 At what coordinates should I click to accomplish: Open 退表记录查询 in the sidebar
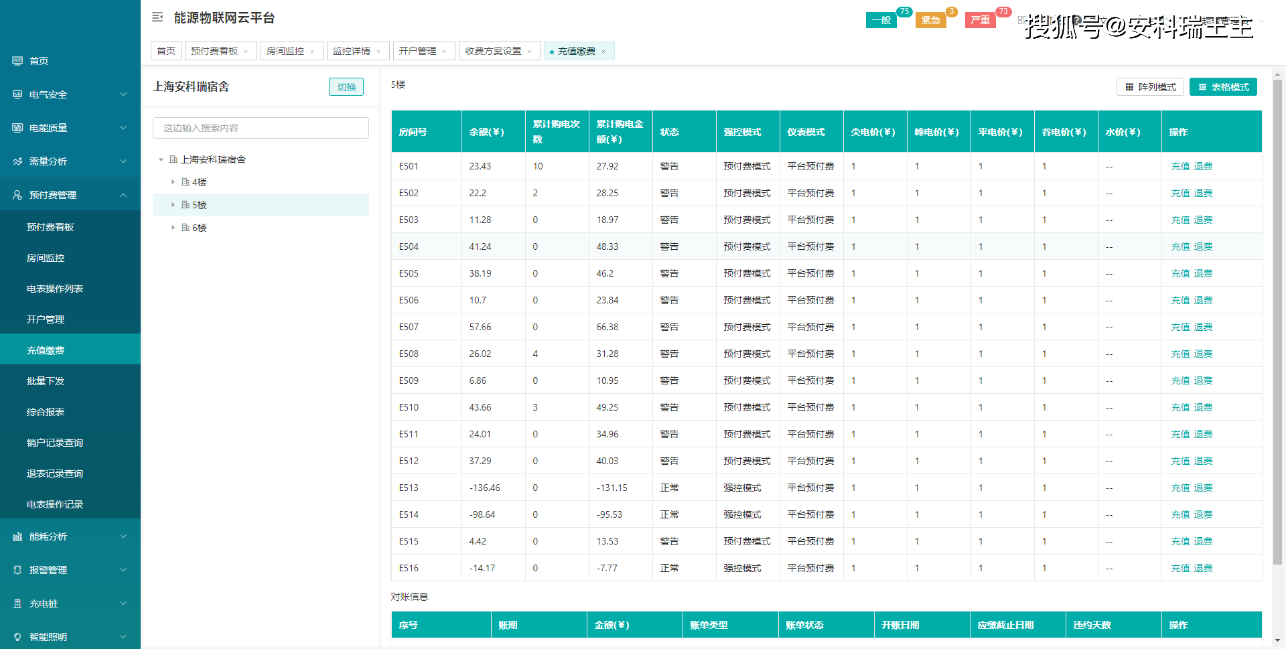pyautogui.click(x=70, y=474)
